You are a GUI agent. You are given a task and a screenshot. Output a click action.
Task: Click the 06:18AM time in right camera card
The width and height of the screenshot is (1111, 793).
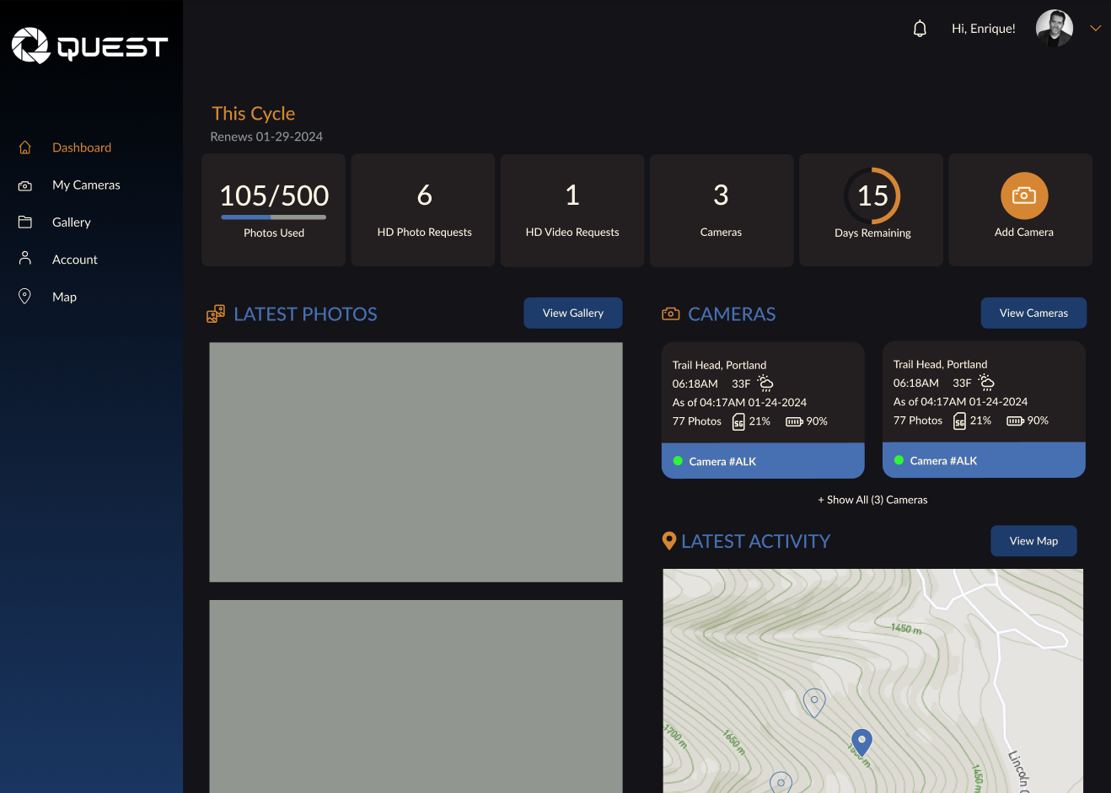tap(916, 383)
